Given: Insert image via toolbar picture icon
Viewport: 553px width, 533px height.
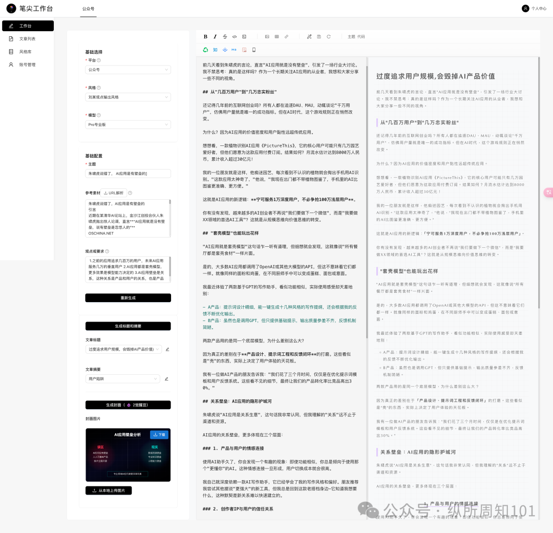Looking at the screenshot, I should click(x=267, y=37).
